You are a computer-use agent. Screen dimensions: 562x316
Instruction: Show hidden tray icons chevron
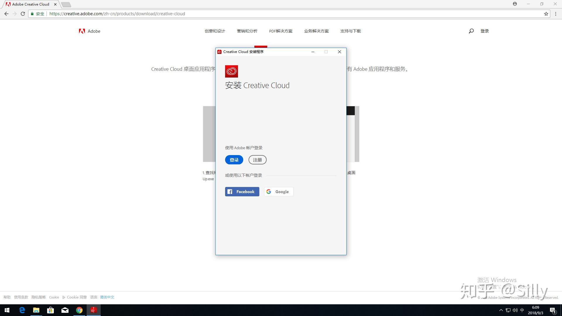tap(501, 310)
